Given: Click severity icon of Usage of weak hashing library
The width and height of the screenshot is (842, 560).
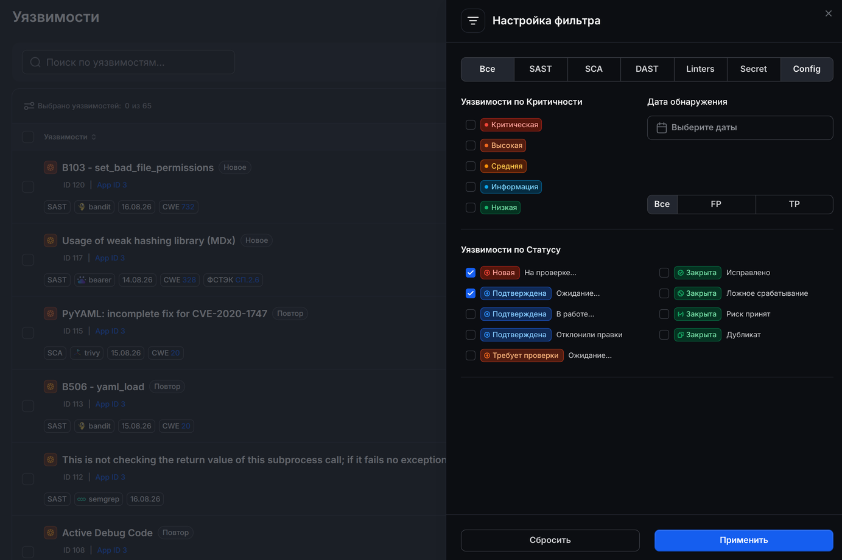Looking at the screenshot, I should (x=51, y=240).
